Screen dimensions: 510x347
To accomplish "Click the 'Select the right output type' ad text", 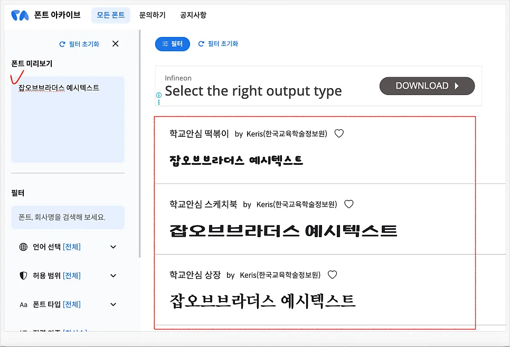I will [253, 91].
